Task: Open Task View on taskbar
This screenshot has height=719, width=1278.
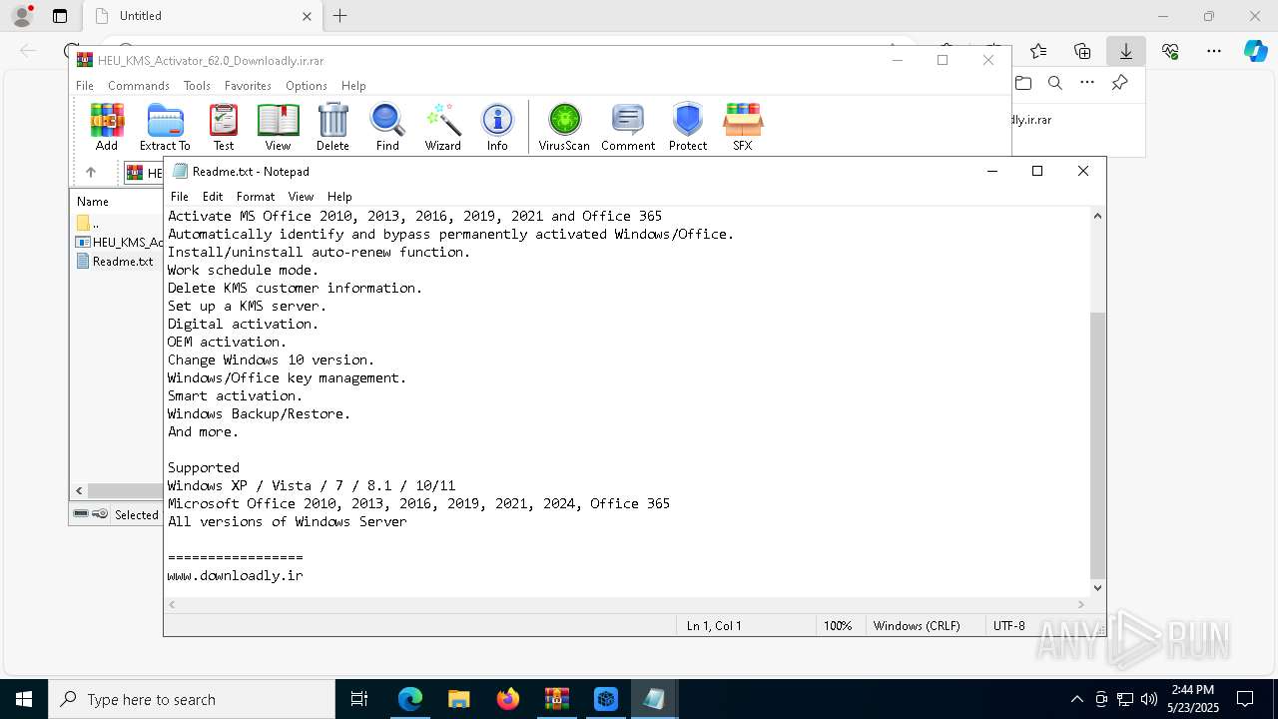Action: point(359,699)
